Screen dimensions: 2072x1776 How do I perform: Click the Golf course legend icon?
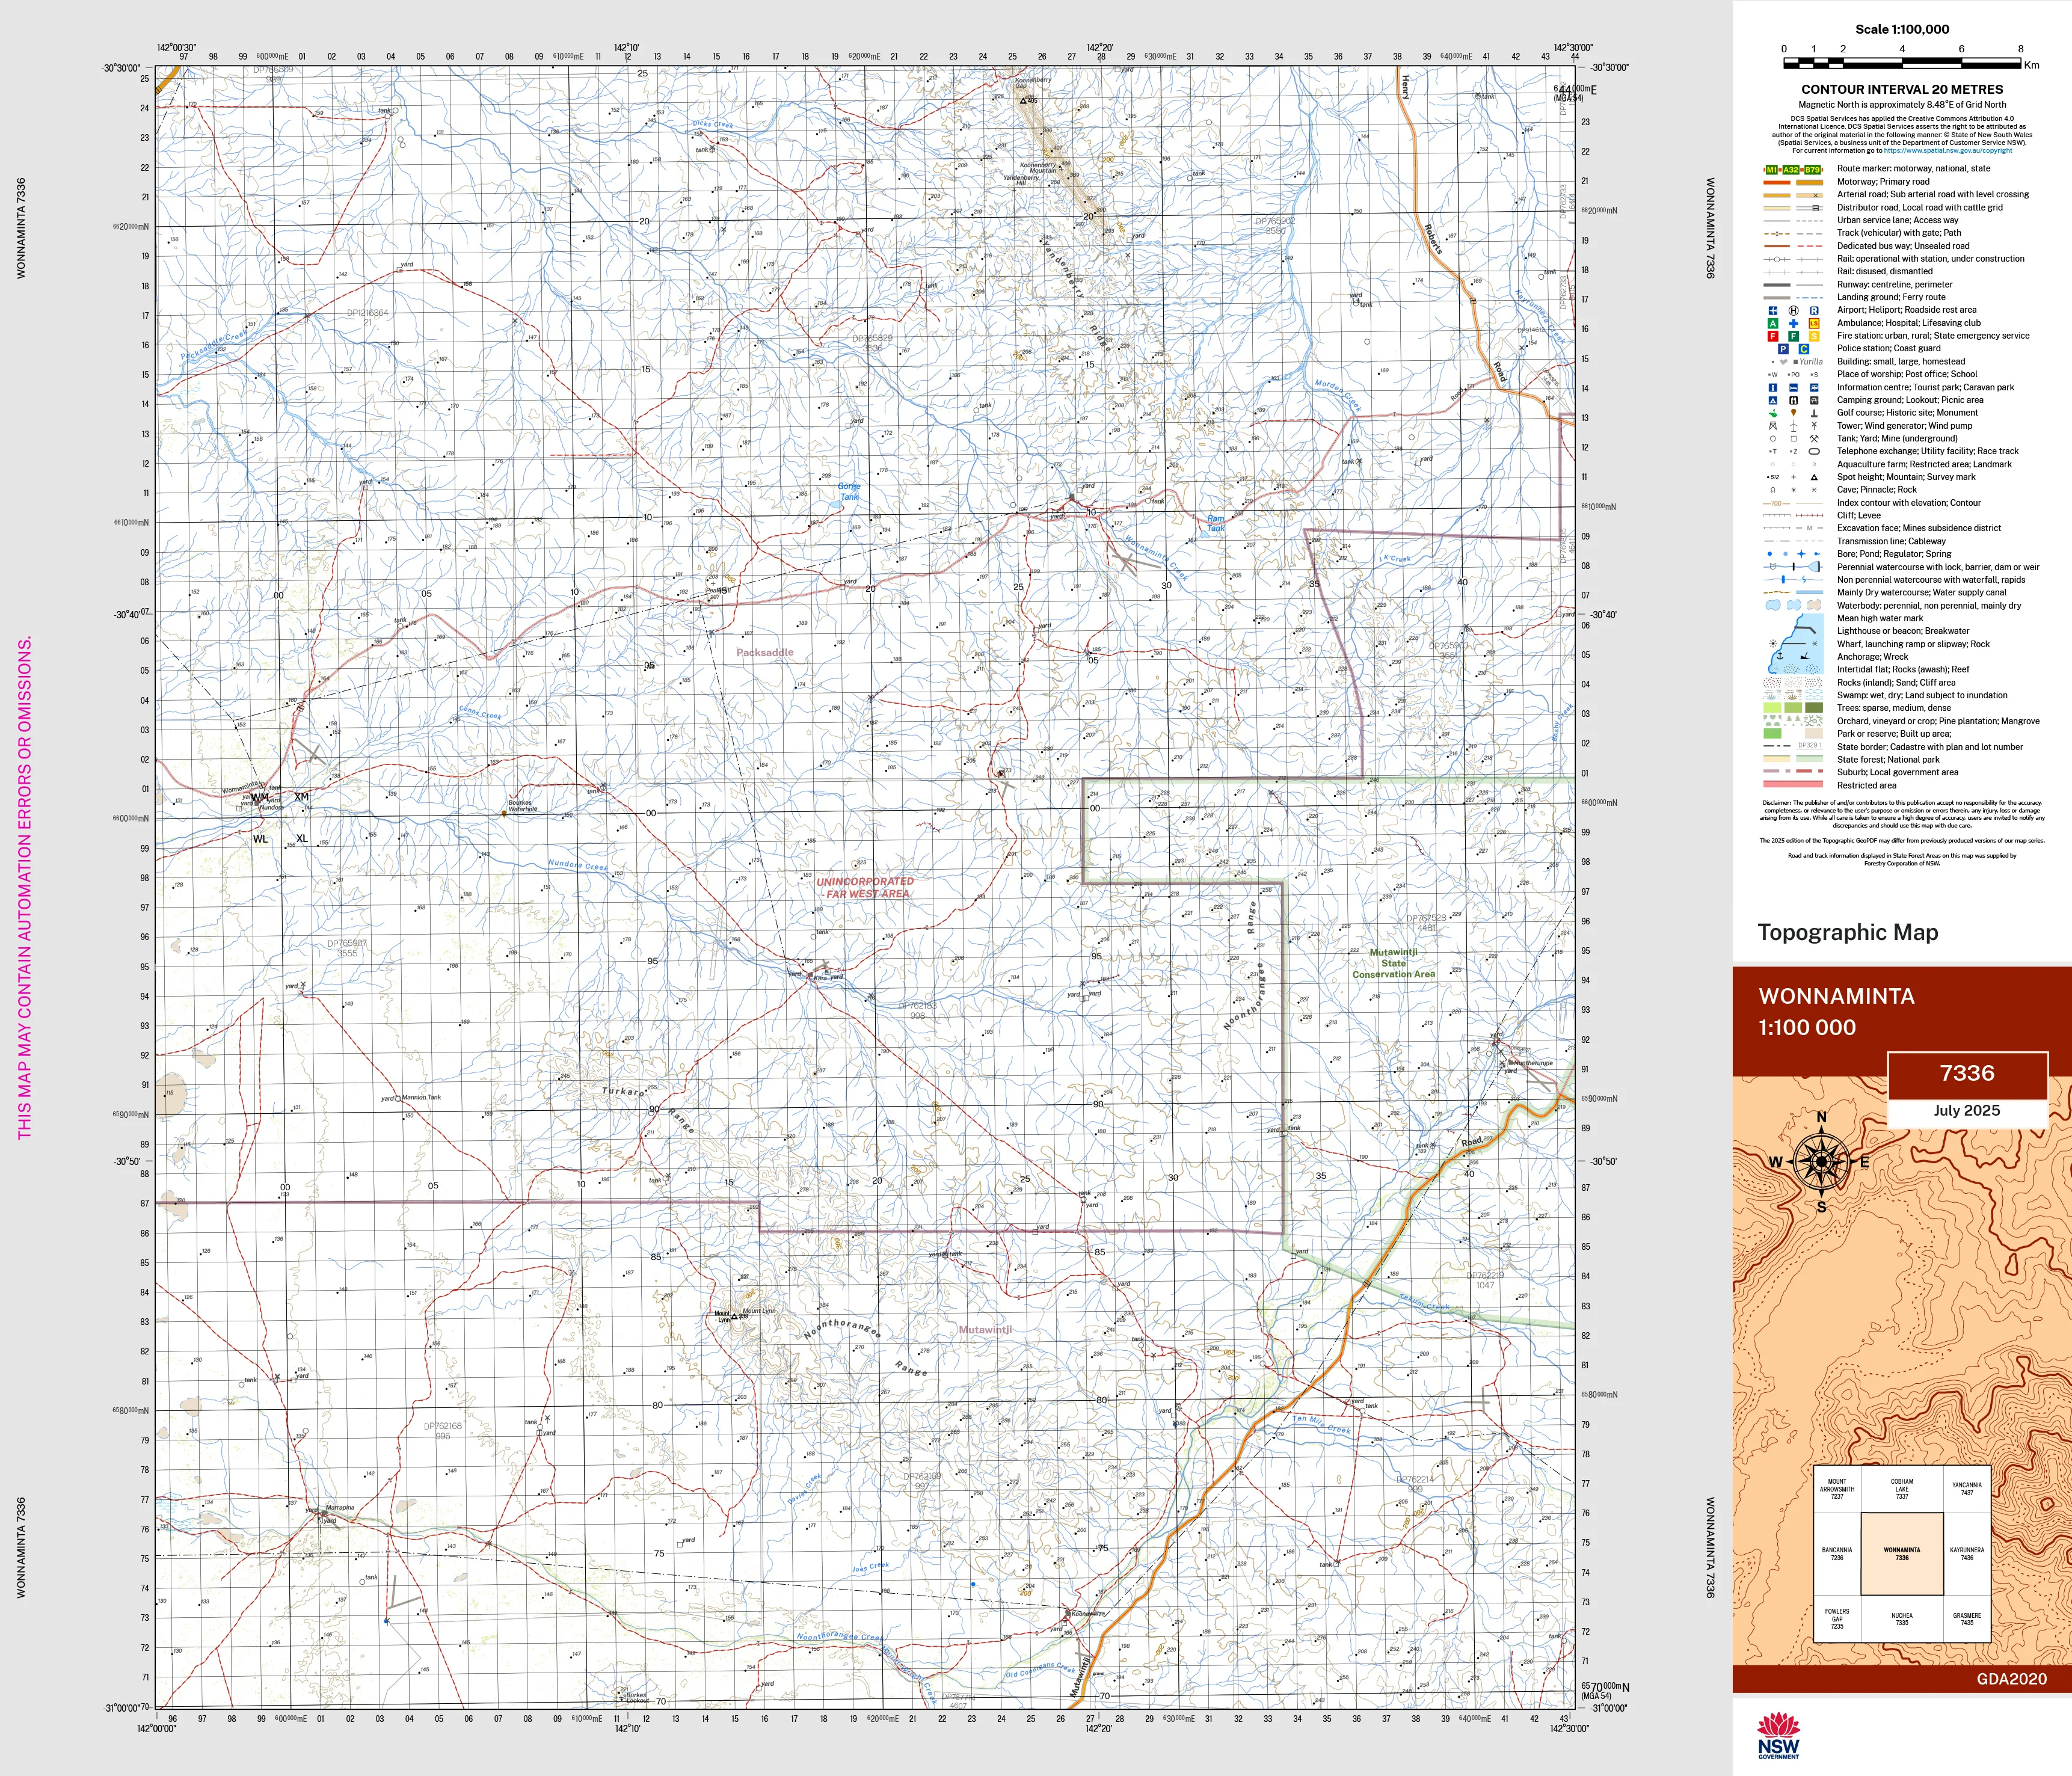pyautogui.click(x=1773, y=413)
